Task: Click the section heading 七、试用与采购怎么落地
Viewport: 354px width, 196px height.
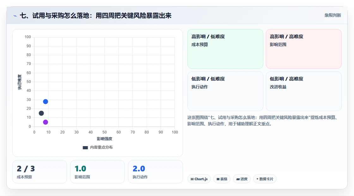Action: point(95,15)
